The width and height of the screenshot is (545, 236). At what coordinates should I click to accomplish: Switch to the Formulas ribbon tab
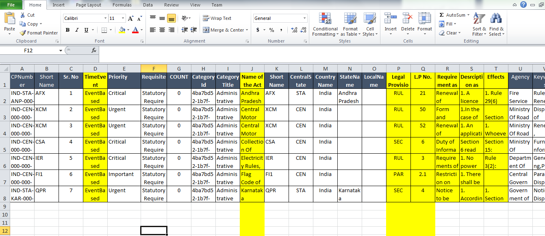(x=123, y=5)
